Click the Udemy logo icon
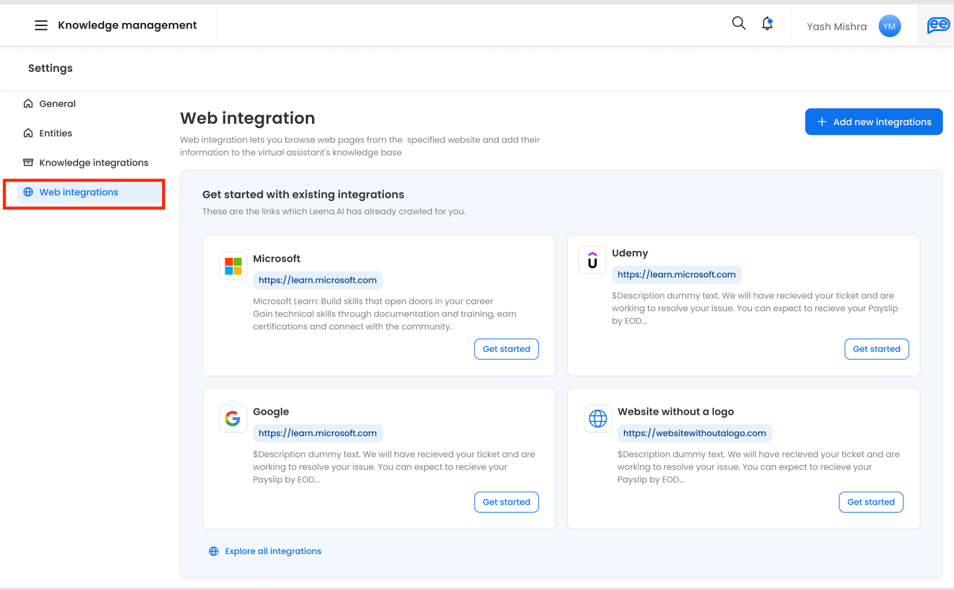This screenshot has width=954, height=590. pyautogui.click(x=592, y=260)
